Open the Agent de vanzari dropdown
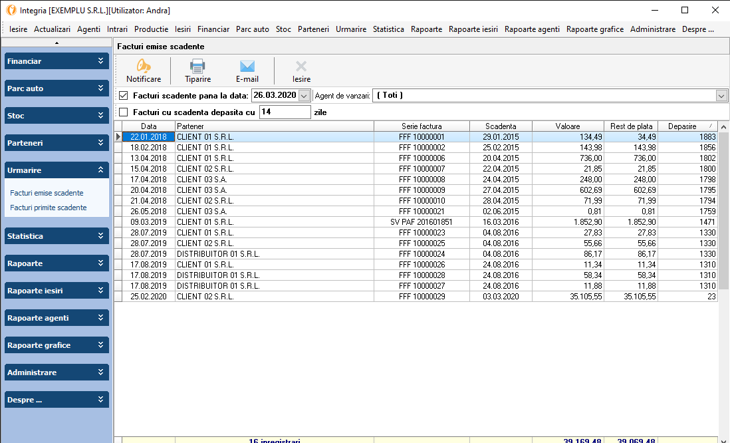The height and width of the screenshot is (443, 730). click(x=722, y=96)
